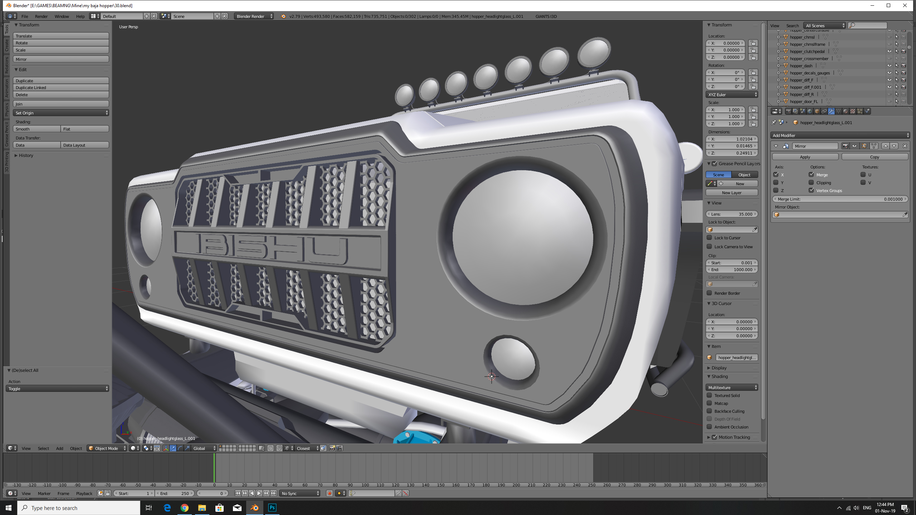Open the Render Layers properties tab
This screenshot has width=916, height=515.
[795, 111]
